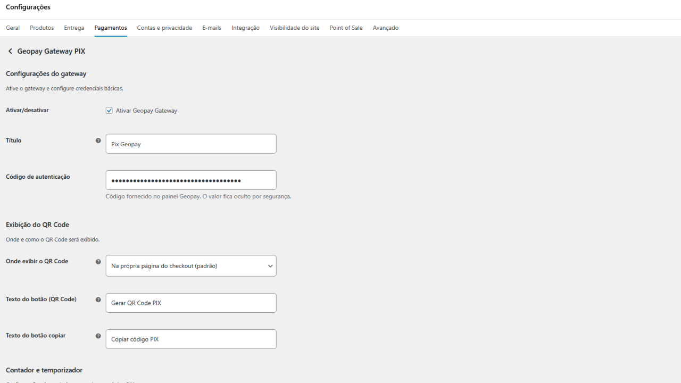Focus the Código de autenticação password field

(191, 180)
